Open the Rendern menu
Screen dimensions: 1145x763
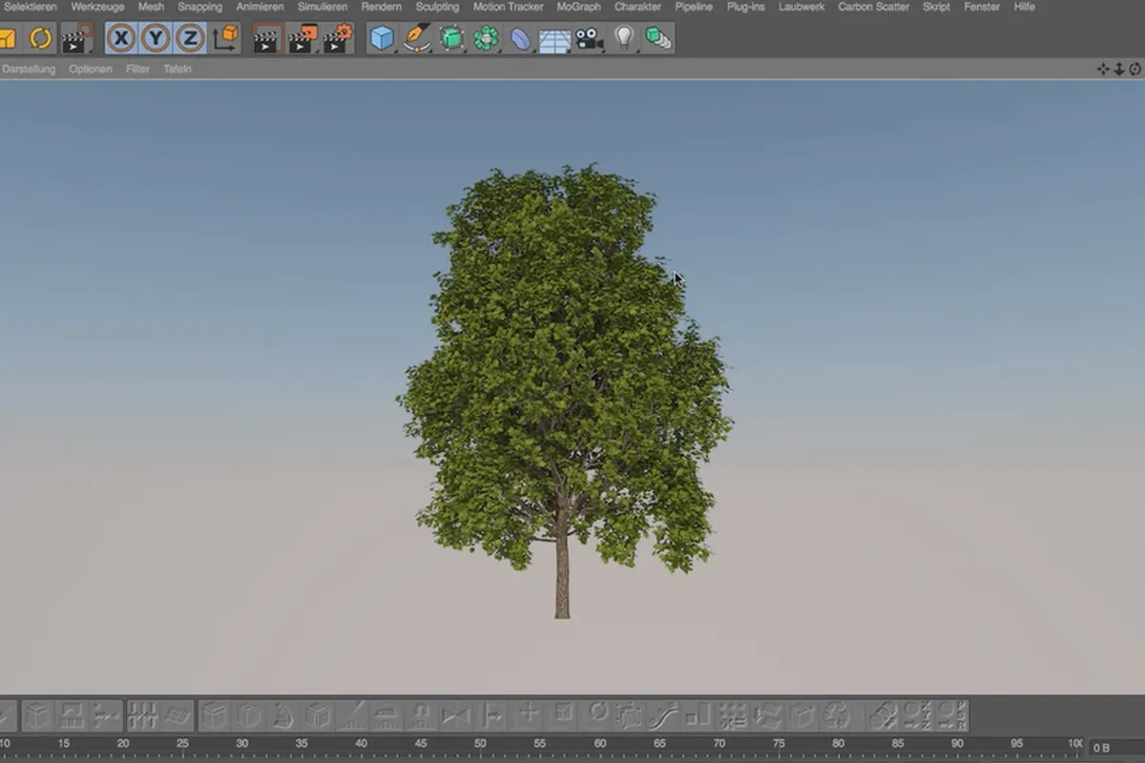381,7
